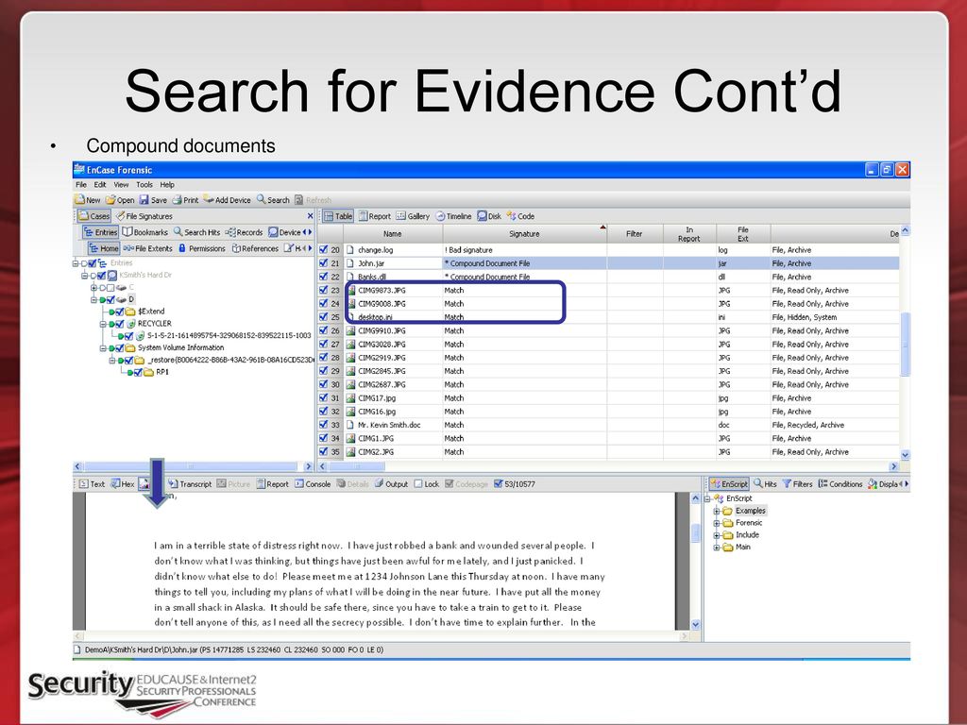
Task: Uncheck the Mr. Kevin Smith.doc row checkbox
Action: click(324, 425)
